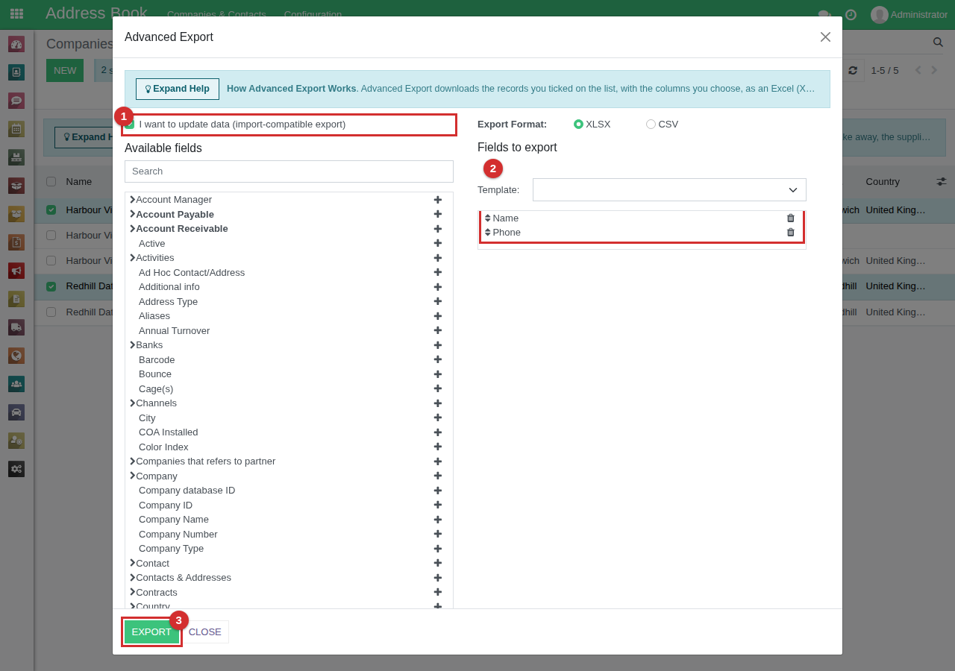
Task: Click the Name field reorder handle
Action: click(x=488, y=218)
